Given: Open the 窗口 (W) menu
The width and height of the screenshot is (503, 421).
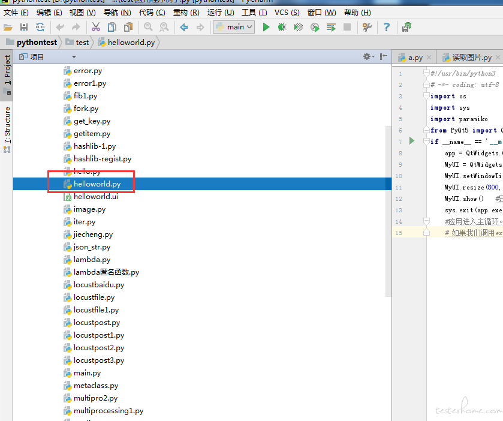Looking at the screenshot, I should [x=322, y=13].
